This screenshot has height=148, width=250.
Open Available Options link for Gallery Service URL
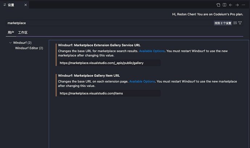point(152,51)
